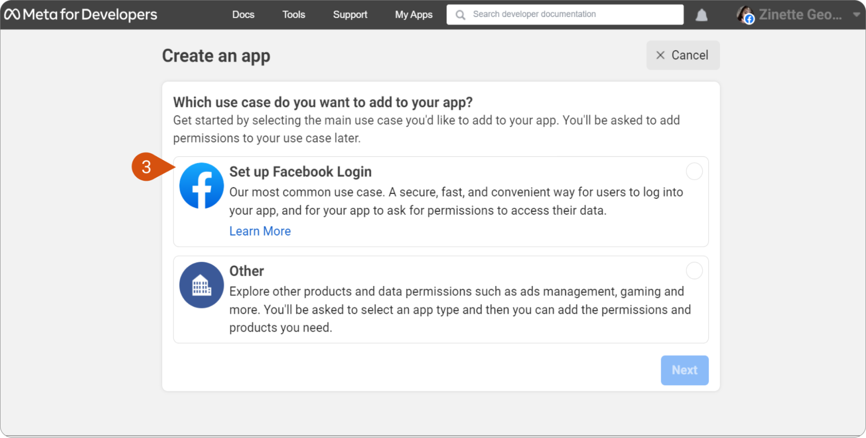Viewport: 866px width, 438px height.
Task: Go to My Apps
Action: (414, 15)
